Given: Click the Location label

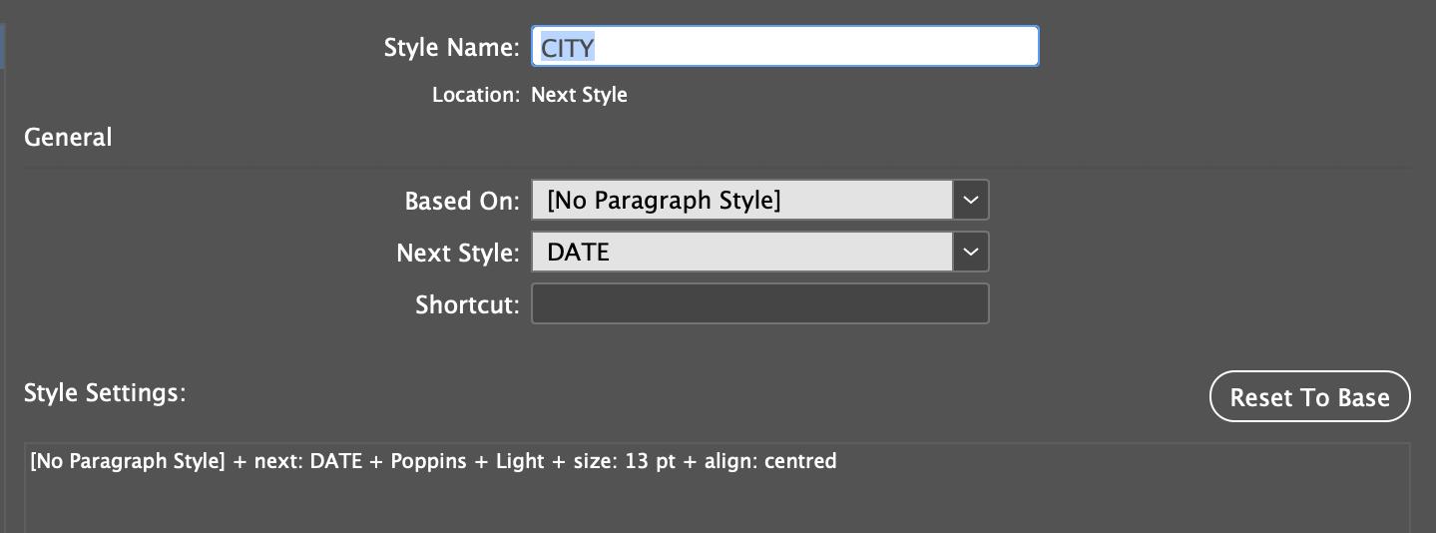Looking at the screenshot, I should [x=476, y=96].
